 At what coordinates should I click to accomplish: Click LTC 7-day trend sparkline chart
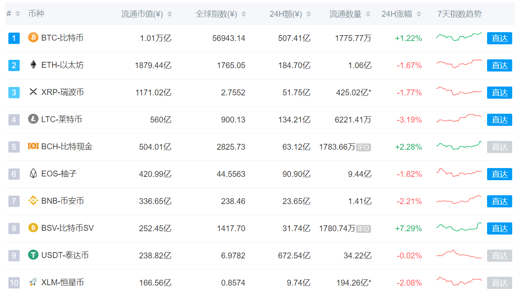coord(459,118)
